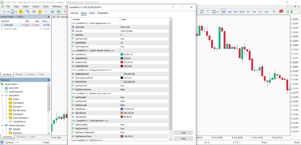This screenshot has height=145, width=301.
Task: Switch to the Colors tab in dialog
Action: click(x=92, y=13)
